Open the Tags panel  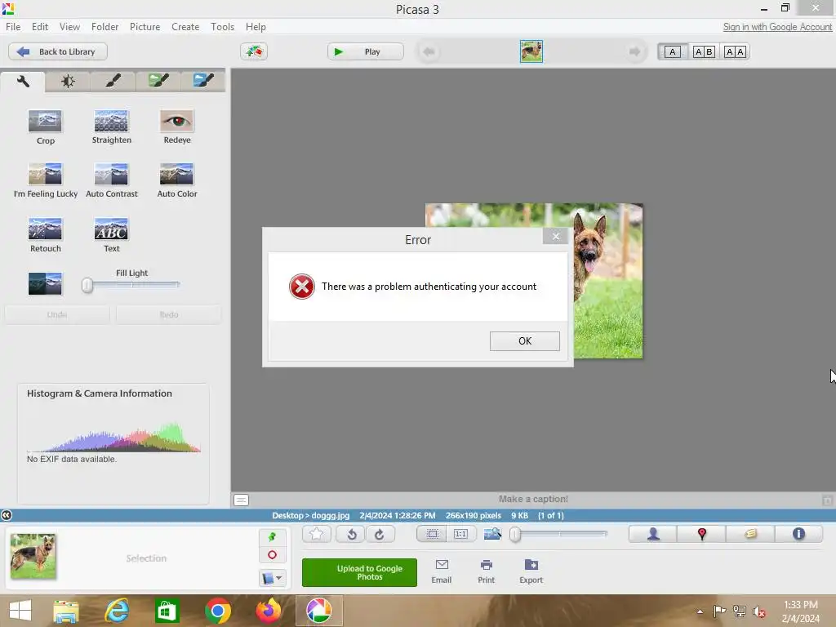click(x=750, y=534)
